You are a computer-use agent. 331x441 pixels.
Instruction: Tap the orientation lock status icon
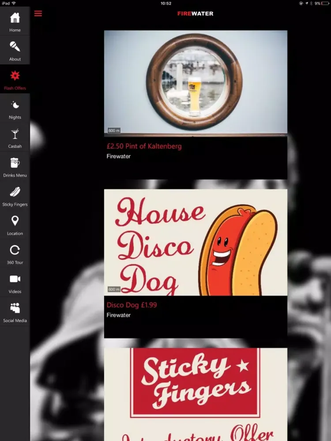301,4
